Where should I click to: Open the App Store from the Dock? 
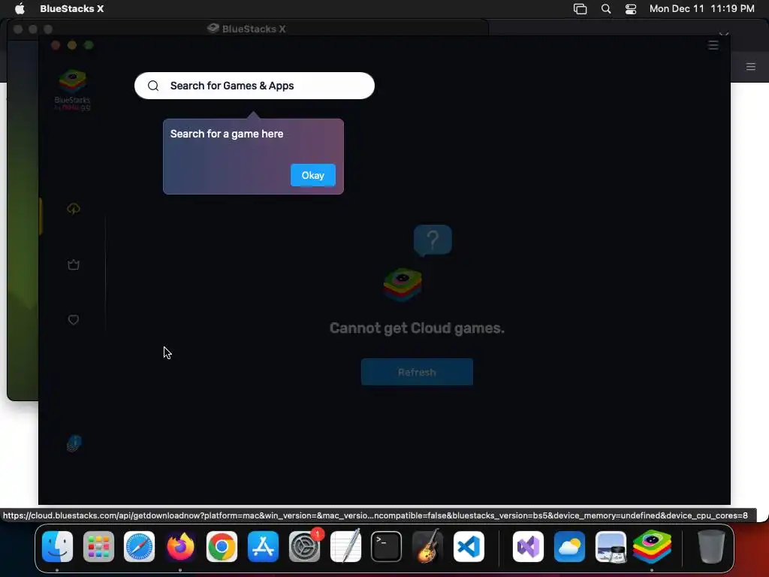[x=263, y=546]
